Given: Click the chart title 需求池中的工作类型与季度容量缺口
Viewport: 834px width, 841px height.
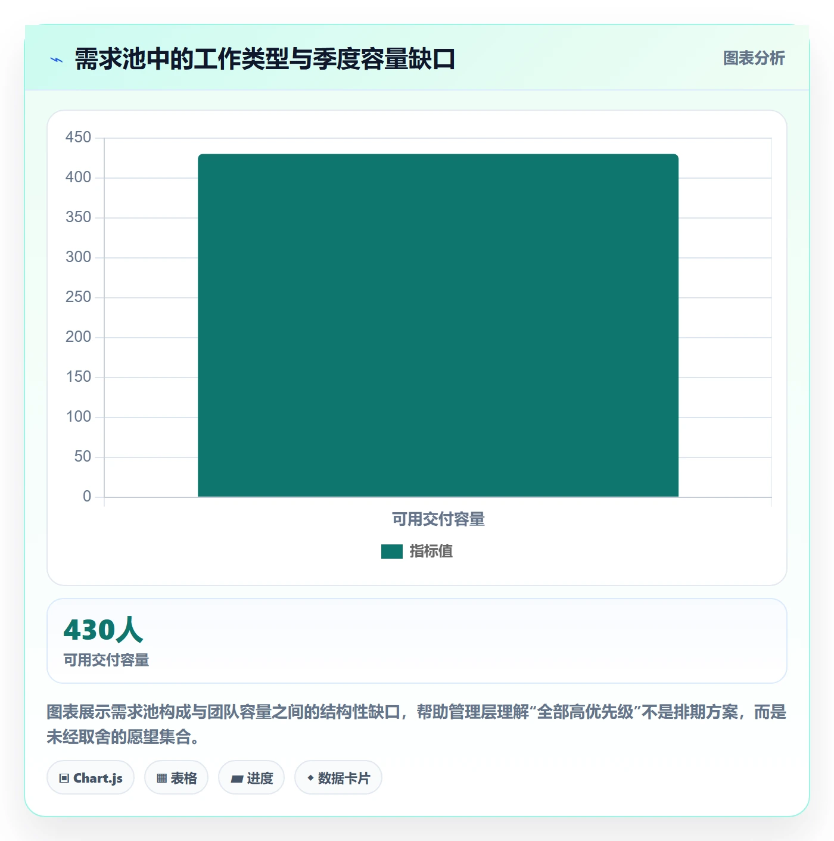Looking at the screenshot, I should tap(265, 60).
